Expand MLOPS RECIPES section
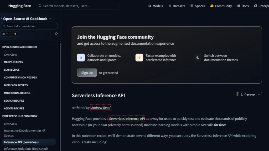The image size is (269, 151). [x=13, y=62]
